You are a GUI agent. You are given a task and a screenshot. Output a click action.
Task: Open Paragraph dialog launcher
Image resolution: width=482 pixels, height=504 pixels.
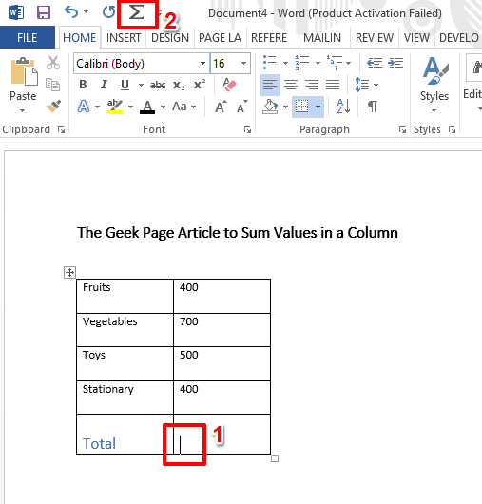coord(402,130)
